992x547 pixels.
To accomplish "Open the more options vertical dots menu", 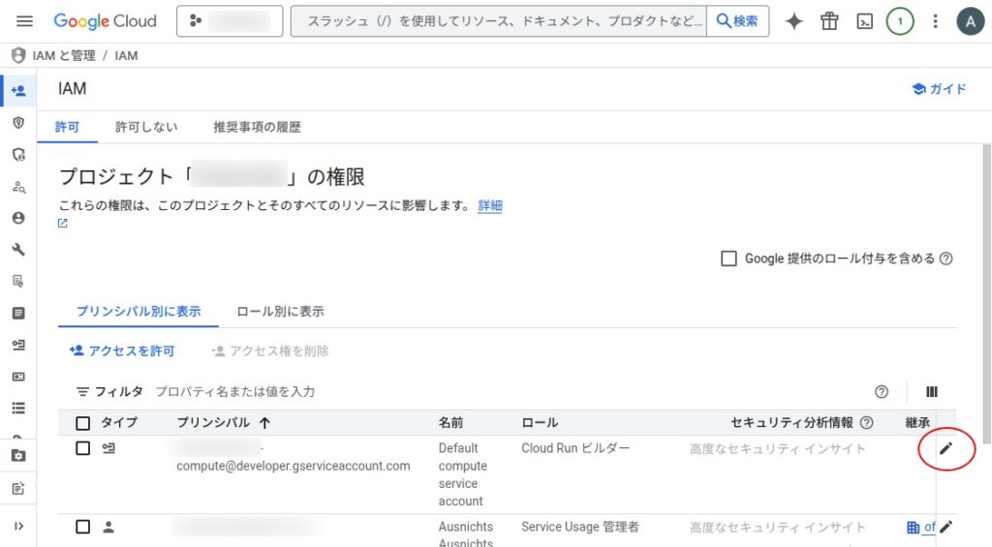I will (935, 21).
